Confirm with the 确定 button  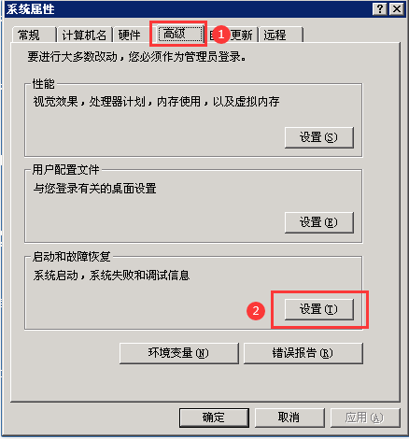coord(214,418)
